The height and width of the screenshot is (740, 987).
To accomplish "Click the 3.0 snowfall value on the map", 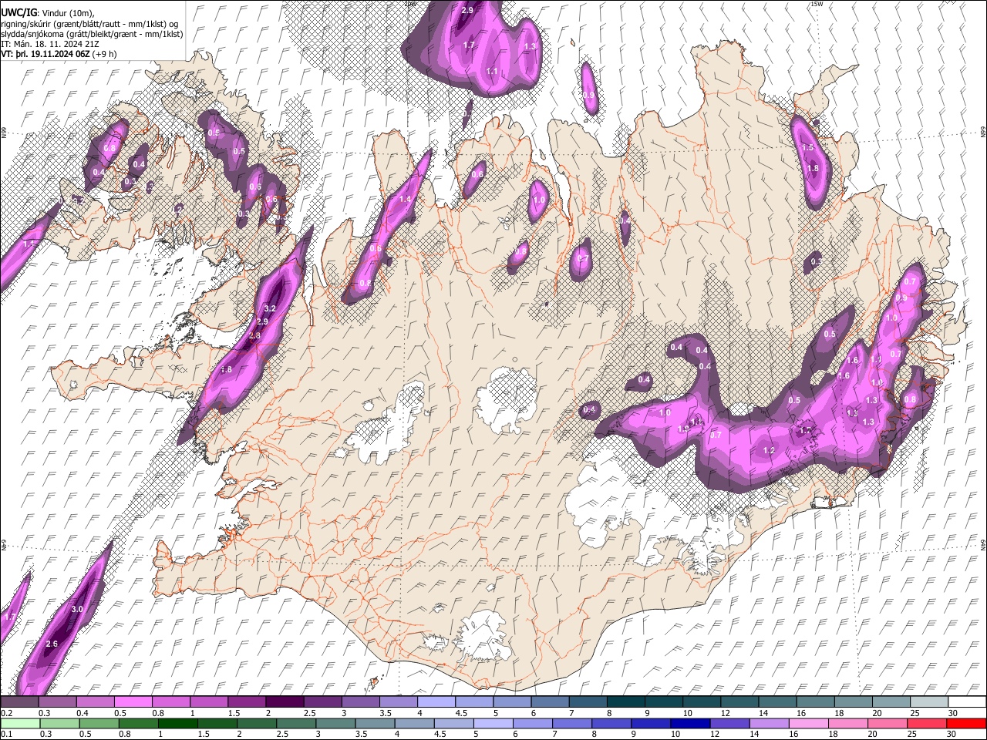I will point(77,610).
